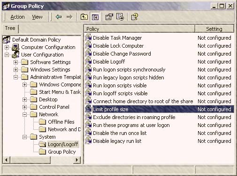
Task: Expand the Software Settings node
Action: coord(15,62)
